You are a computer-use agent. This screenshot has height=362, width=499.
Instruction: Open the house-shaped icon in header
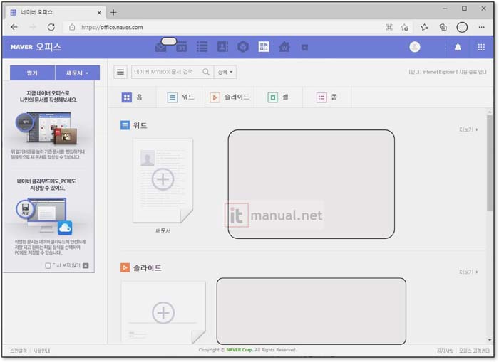pos(284,47)
